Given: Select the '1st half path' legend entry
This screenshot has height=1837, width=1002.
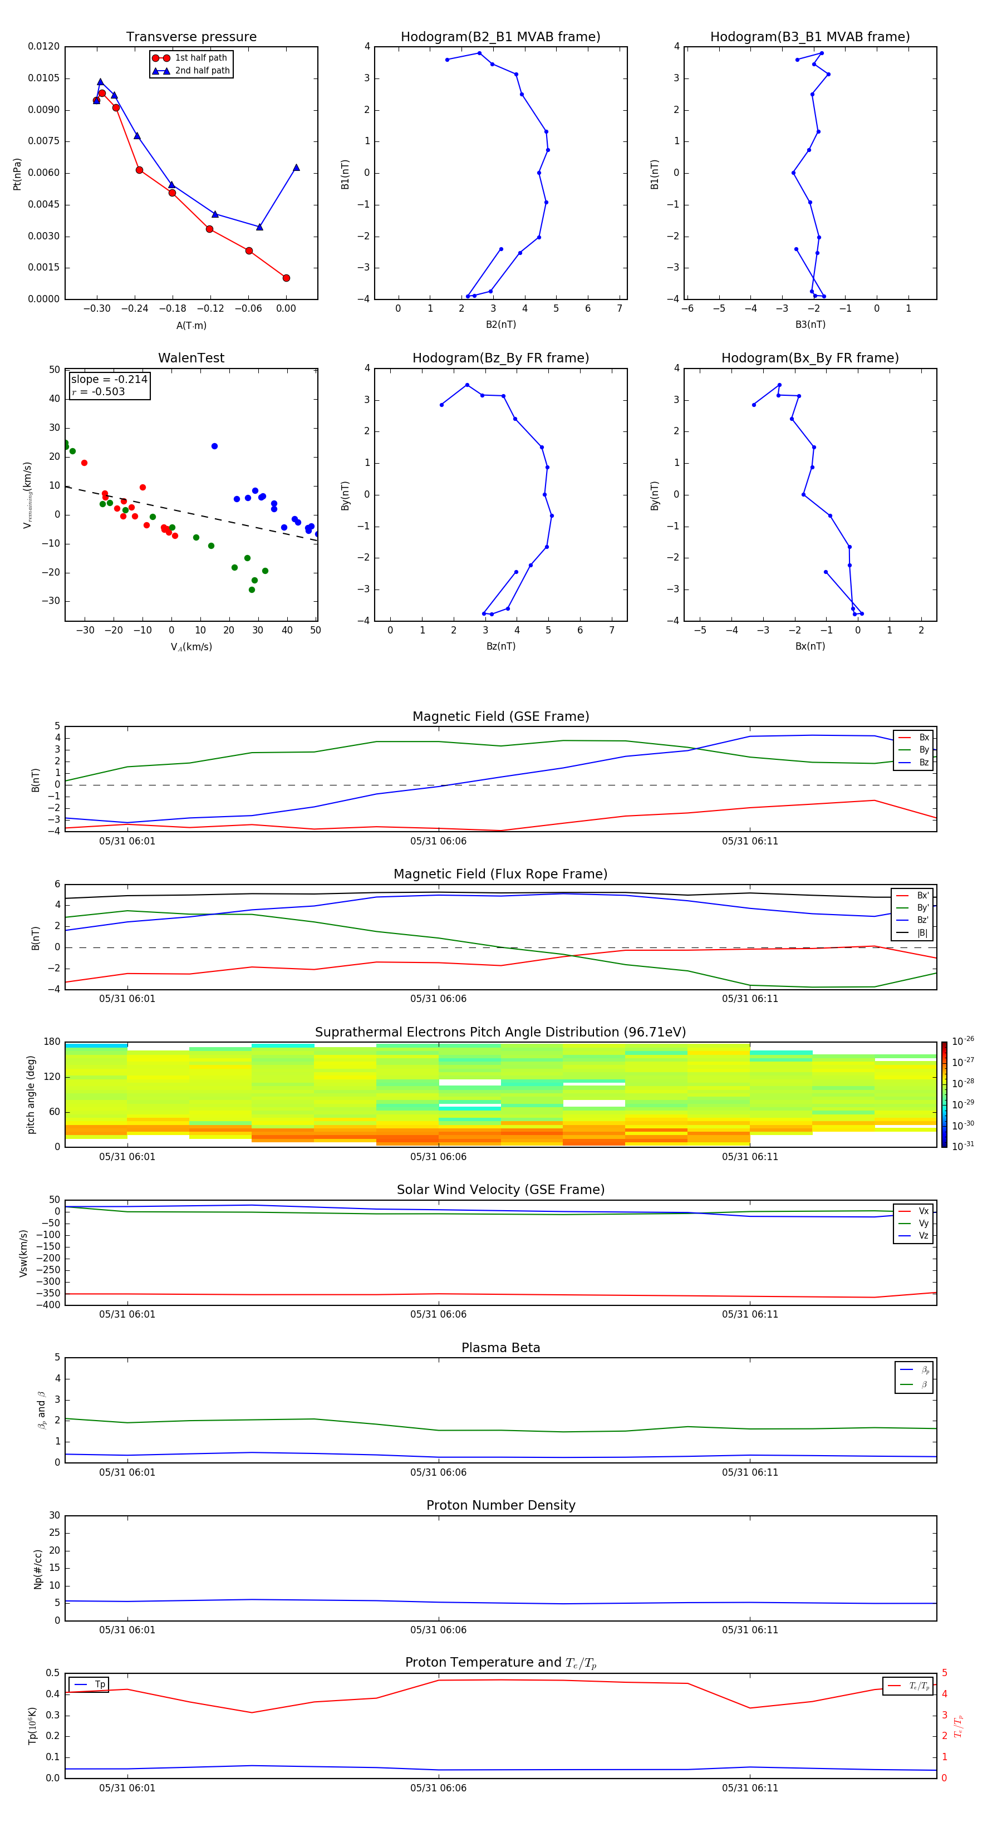Looking at the screenshot, I should point(190,58).
